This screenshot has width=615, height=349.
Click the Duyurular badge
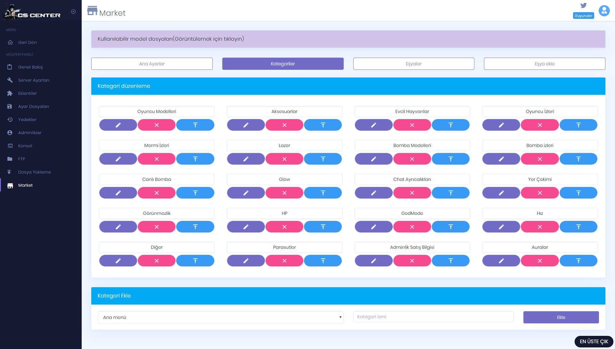pyautogui.click(x=583, y=16)
